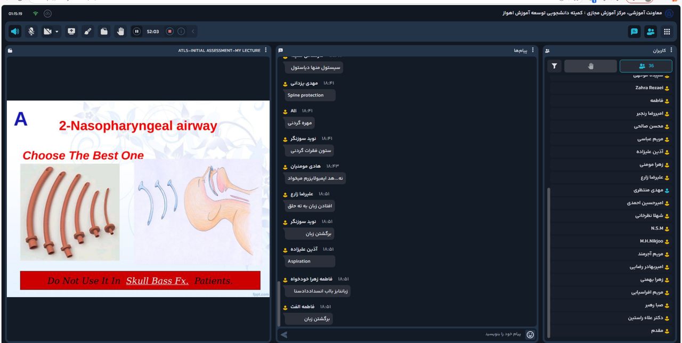Mute the speaker audio
This screenshot has height=343, width=682.
click(x=15, y=31)
